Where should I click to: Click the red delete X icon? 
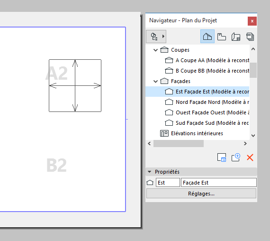pos(250,158)
